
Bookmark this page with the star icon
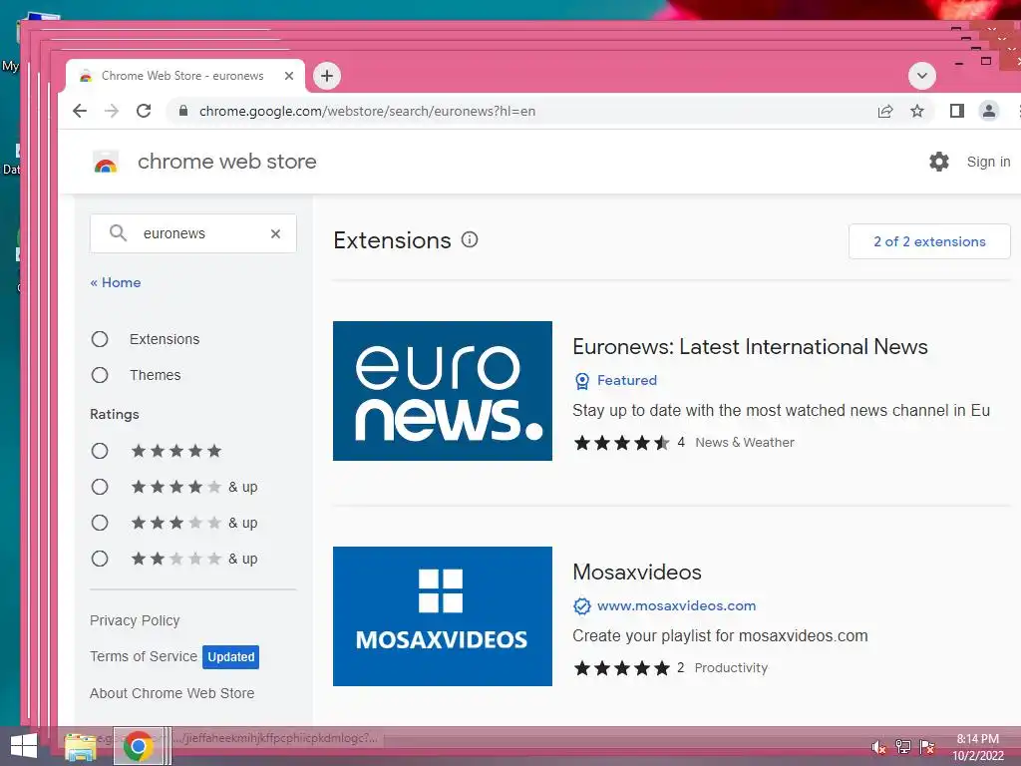tap(917, 111)
